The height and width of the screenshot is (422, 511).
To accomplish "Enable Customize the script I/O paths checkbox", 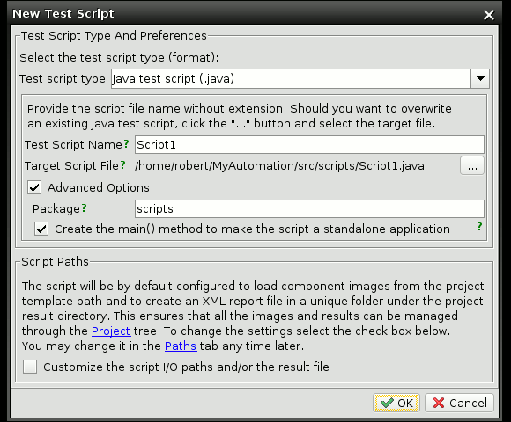I will (x=30, y=367).
